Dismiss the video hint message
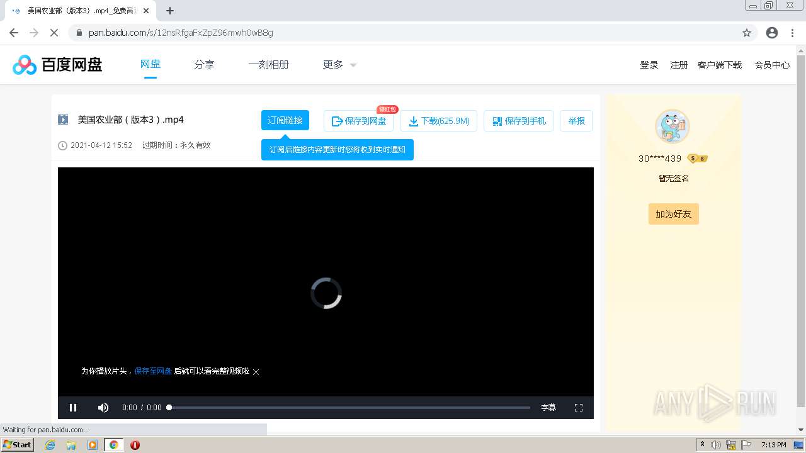 point(256,372)
